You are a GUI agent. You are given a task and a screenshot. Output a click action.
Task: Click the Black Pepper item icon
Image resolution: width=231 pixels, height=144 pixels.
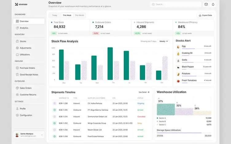tap(178, 67)
